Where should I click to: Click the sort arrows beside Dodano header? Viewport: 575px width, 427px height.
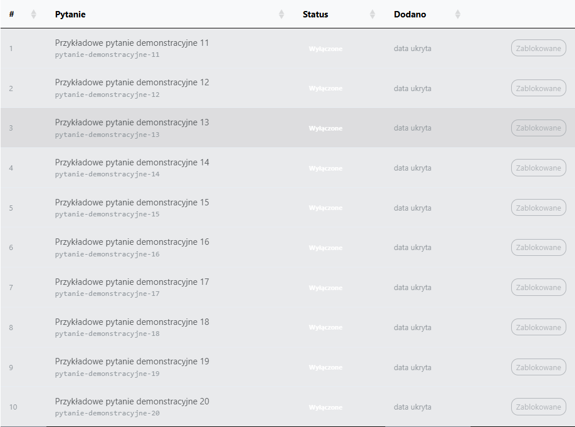pos(457,15)
